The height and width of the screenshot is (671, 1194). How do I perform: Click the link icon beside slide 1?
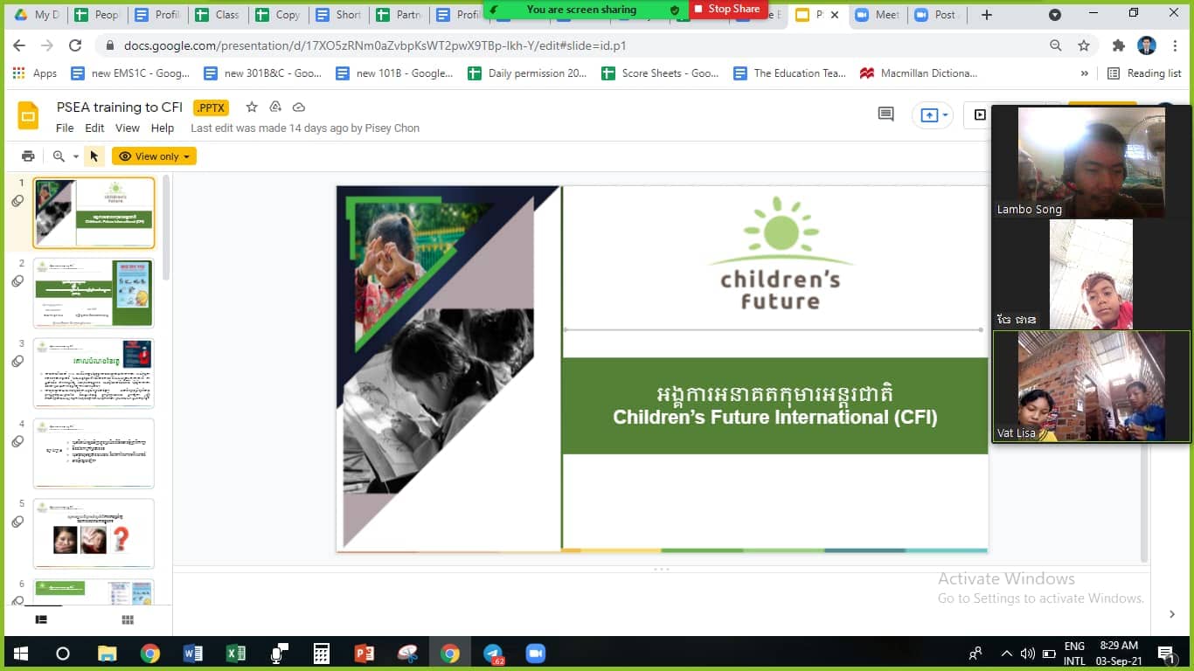[x=17, y=201]
